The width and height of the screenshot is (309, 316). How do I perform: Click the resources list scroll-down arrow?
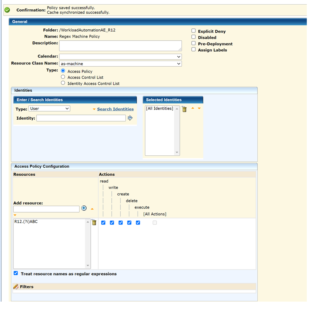point(88,265)
